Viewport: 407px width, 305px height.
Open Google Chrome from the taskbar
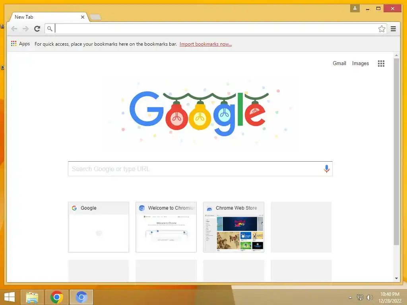(x=56, y=297)
